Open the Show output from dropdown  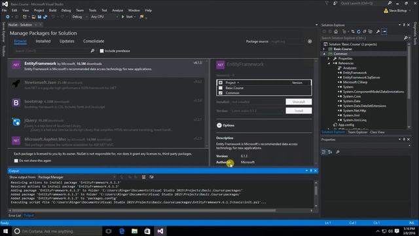point(77,177)
